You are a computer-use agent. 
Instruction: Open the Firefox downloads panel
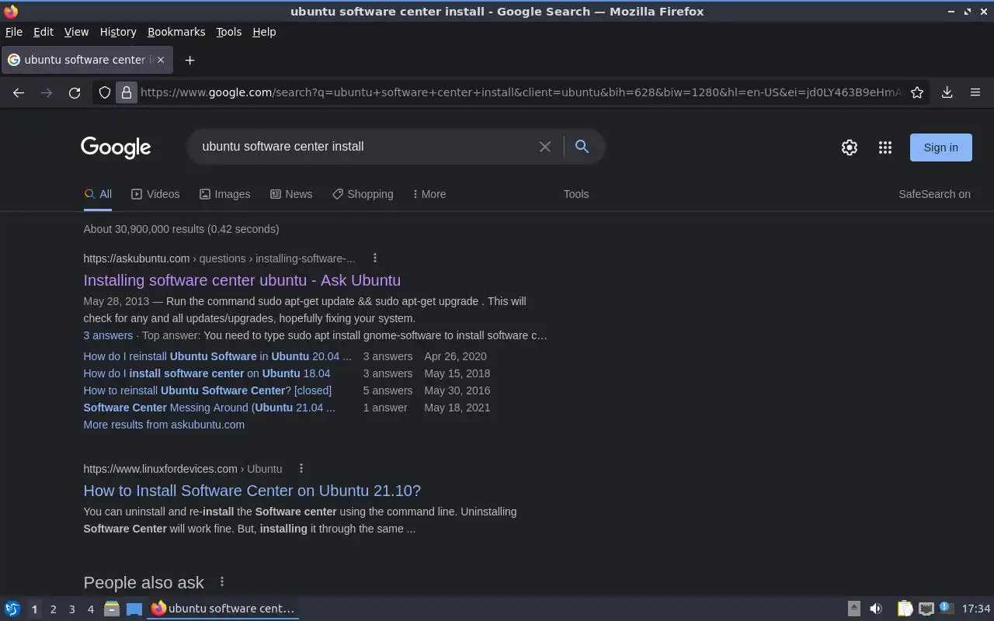947,92
